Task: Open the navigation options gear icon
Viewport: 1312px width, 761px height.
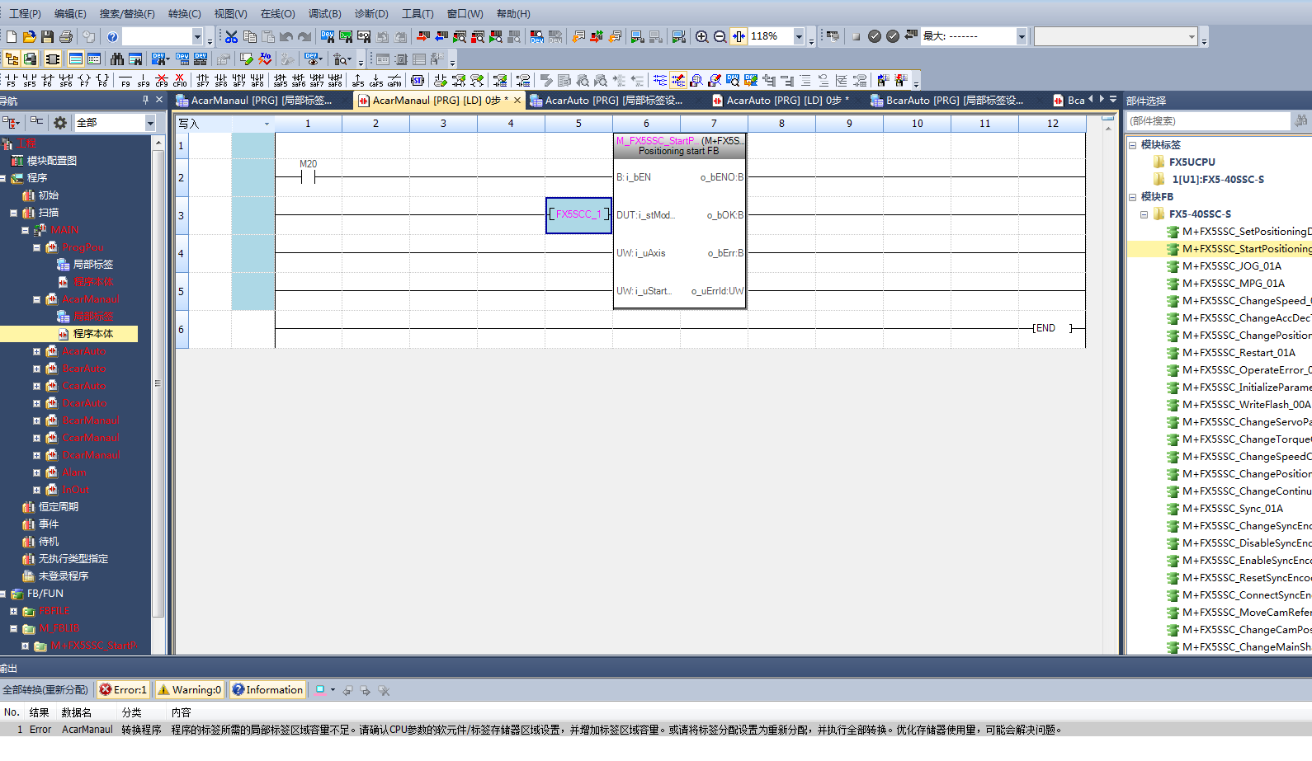Action: coord(60,122)
